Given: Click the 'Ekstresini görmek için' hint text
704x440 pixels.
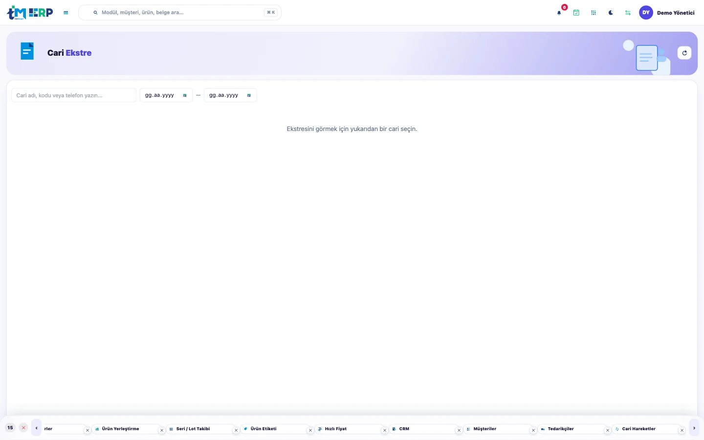Looking at the screenshot, I should [352, 129].
